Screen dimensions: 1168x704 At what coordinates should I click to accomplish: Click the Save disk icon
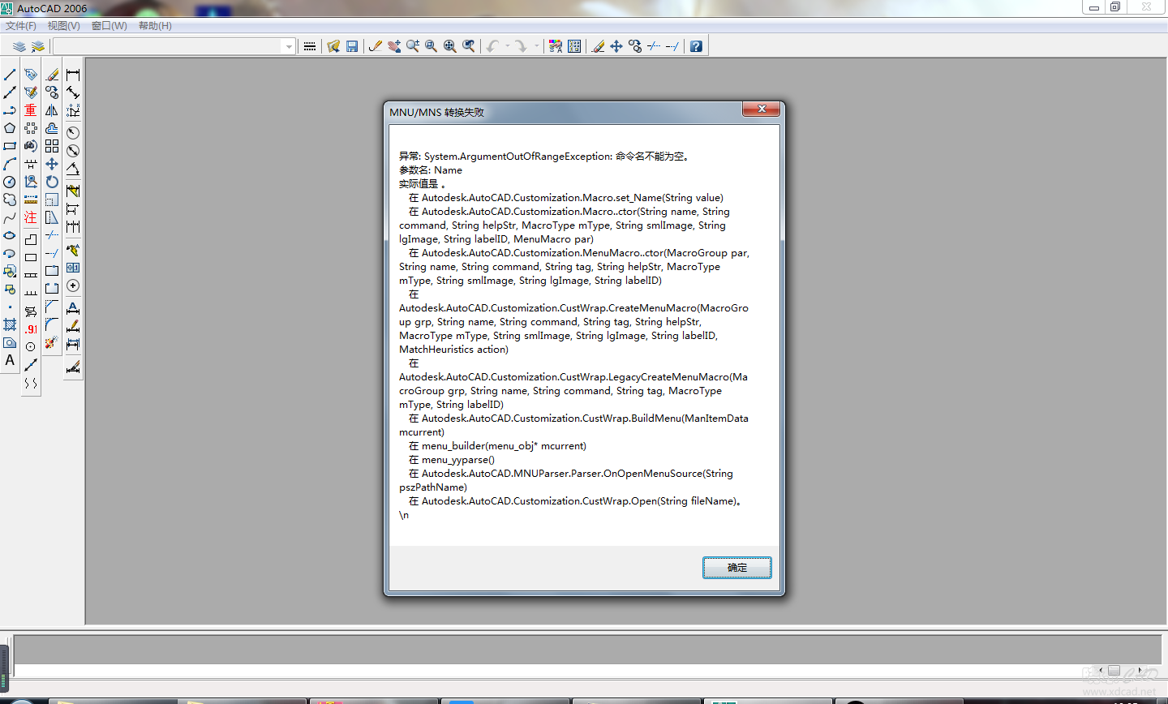point(352,46)
